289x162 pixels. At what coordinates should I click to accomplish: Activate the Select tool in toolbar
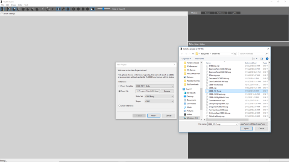coord(14,9)
